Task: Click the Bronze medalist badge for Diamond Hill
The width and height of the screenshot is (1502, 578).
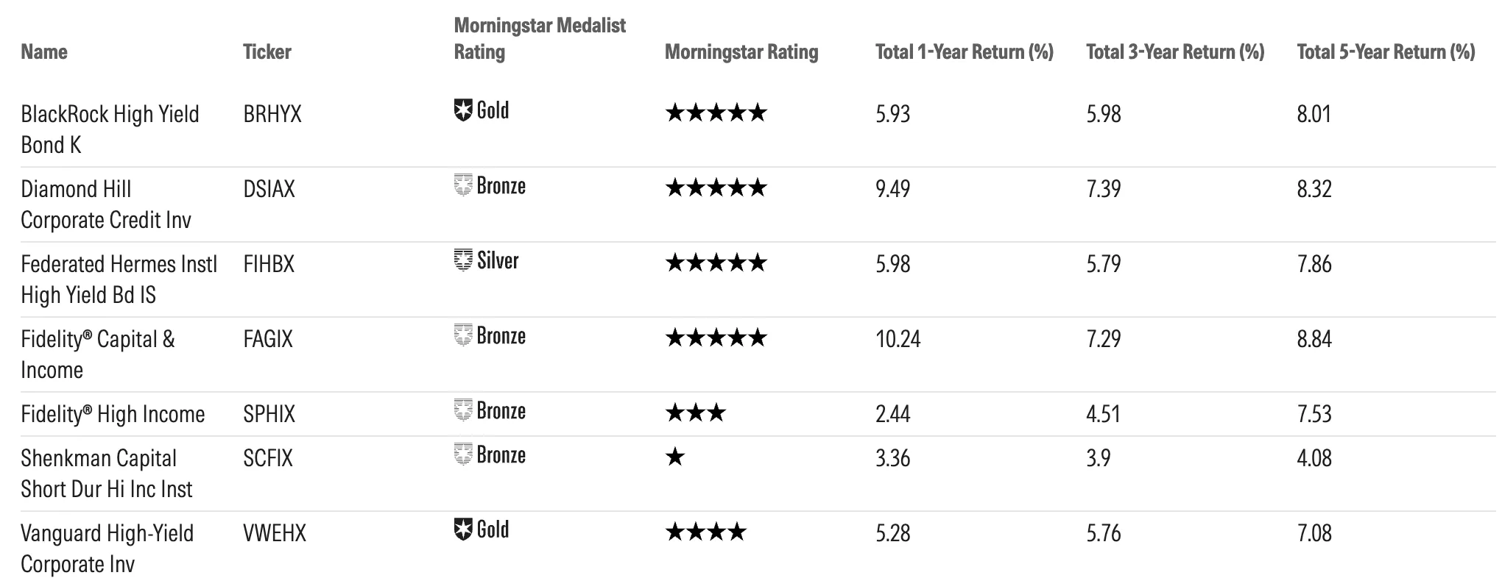Action: 490,186
